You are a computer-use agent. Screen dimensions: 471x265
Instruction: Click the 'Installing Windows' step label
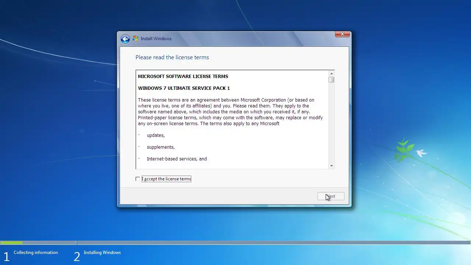coord(102,252)
